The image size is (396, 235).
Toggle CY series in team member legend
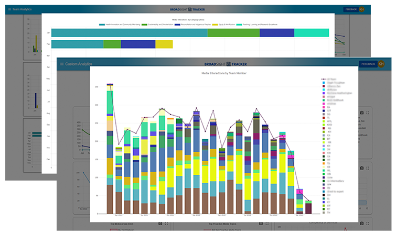pyautogui.click(x=326, y=202)
